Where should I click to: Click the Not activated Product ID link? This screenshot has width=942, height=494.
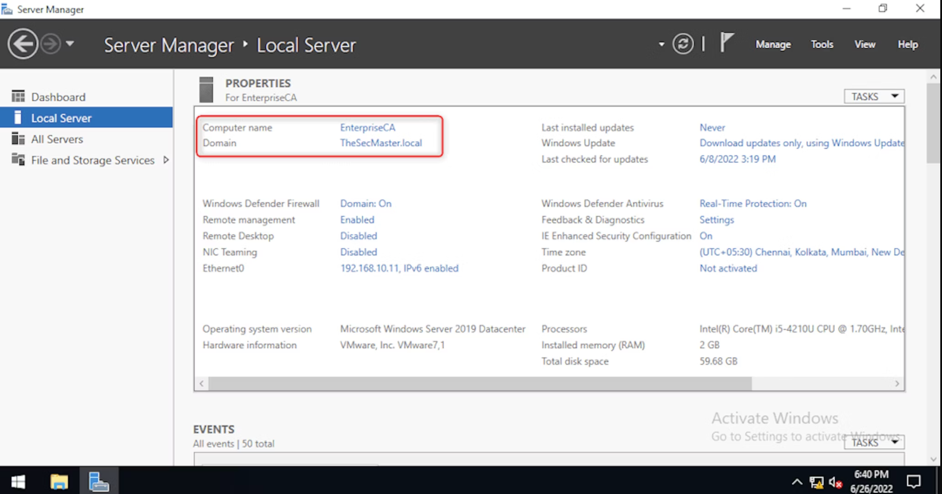728,268
